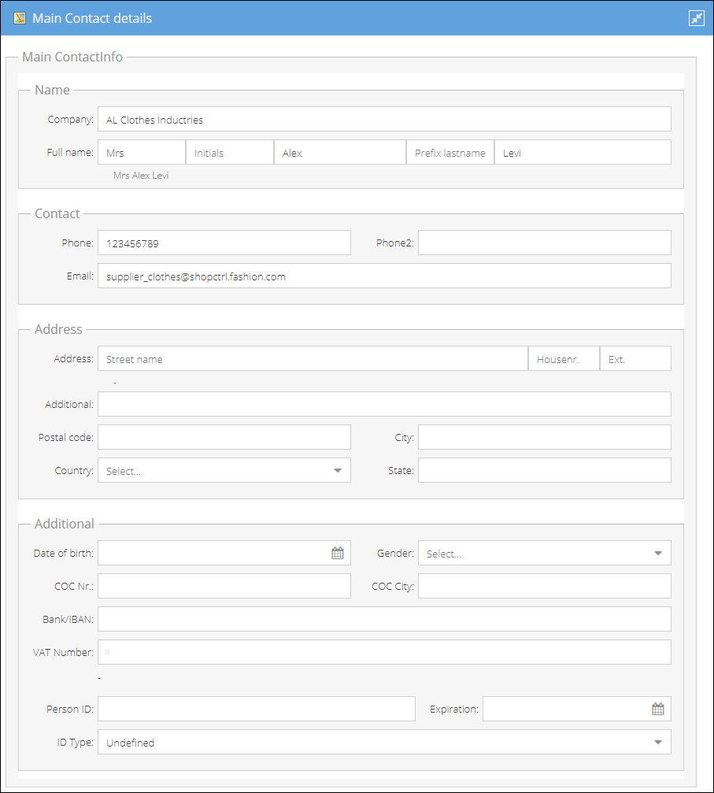
Task: Select the Initials input field
Action: [x=230, y=152]
